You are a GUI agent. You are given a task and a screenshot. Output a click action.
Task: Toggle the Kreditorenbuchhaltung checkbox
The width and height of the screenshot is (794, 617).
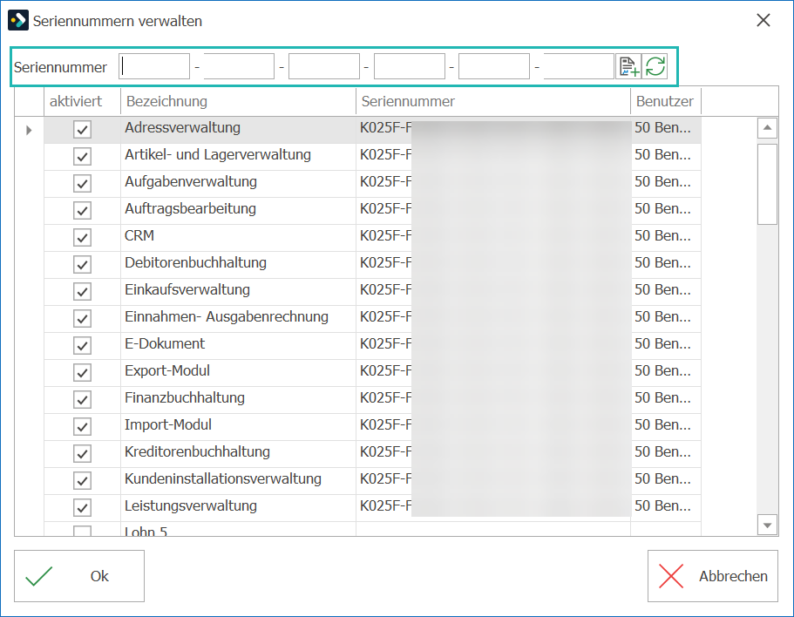(x=82, y=453)
